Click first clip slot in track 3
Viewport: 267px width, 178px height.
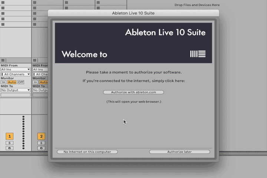(79, 3)
